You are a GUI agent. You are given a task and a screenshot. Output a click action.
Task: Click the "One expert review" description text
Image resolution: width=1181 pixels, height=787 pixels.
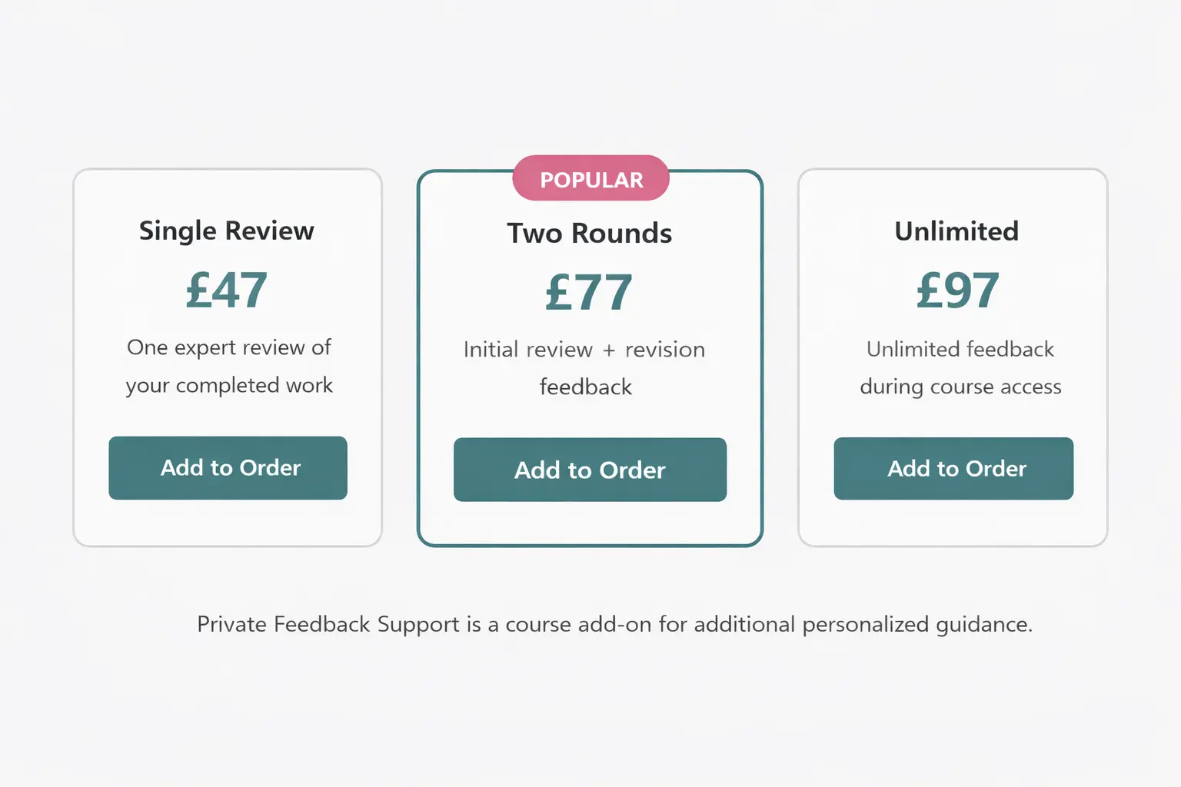(x=229, y=347)
